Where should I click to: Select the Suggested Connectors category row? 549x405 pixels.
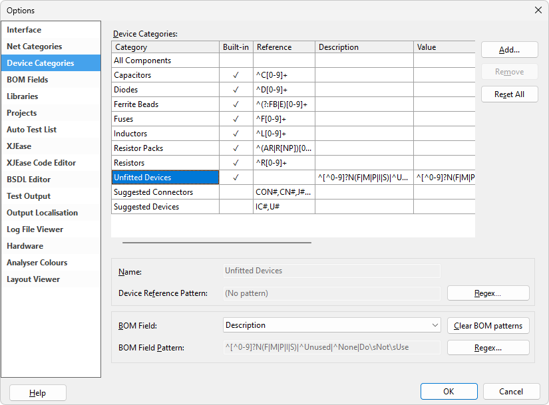pos(154,192)
